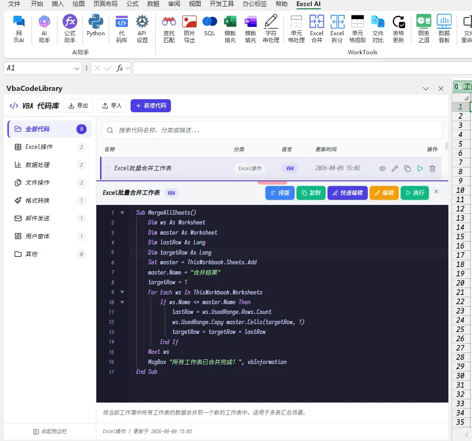Open 单元格提取 tool

[358, 29]
